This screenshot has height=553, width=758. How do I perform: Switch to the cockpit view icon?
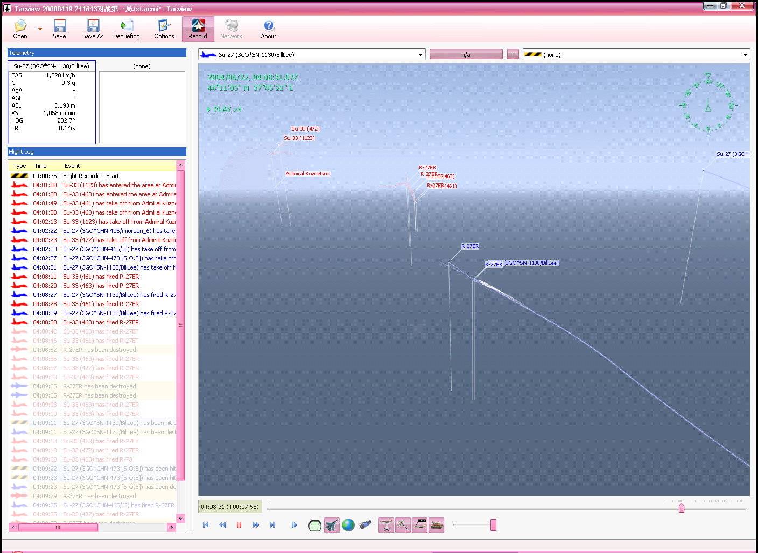(x=315, y=525)
